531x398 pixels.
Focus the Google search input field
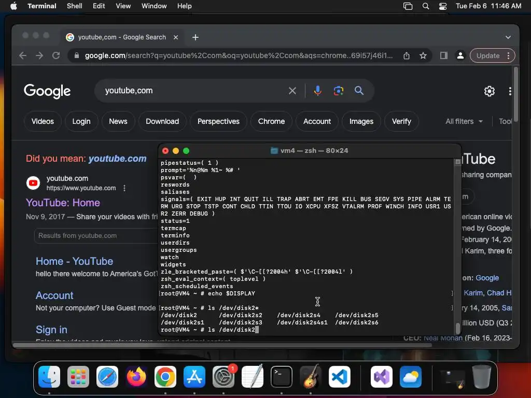193,91
